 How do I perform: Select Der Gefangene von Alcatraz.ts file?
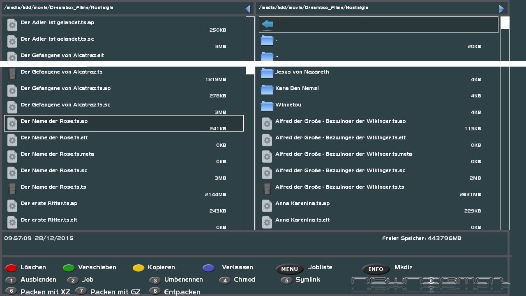[62, 72]
